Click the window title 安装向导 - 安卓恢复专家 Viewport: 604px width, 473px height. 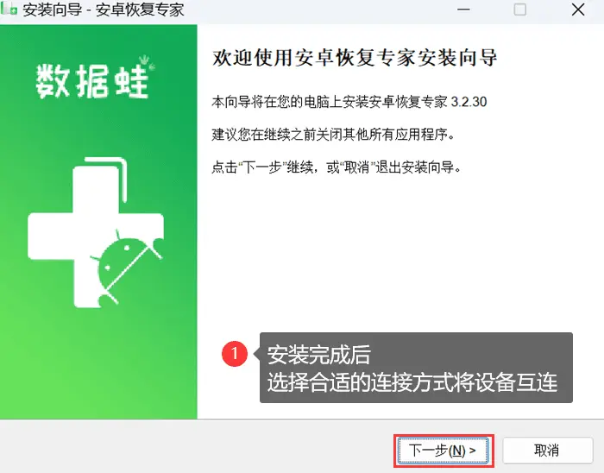coord(103,9)
